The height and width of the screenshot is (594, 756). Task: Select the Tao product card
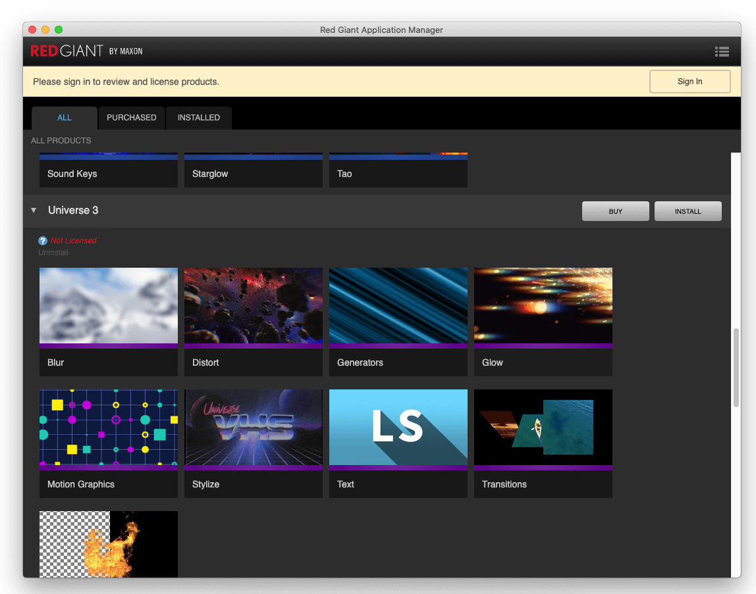(x=398, y=170)
